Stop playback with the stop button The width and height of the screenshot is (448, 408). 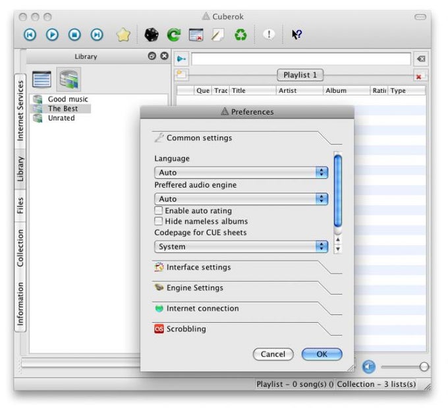[74, 34]
